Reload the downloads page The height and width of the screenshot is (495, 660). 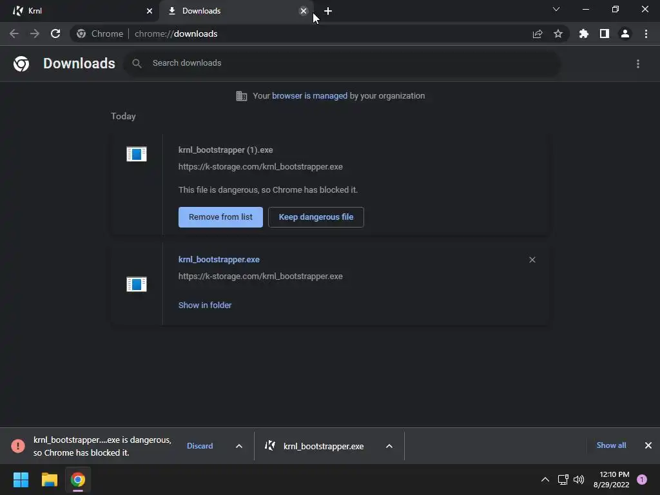click(x=55, y=34)
